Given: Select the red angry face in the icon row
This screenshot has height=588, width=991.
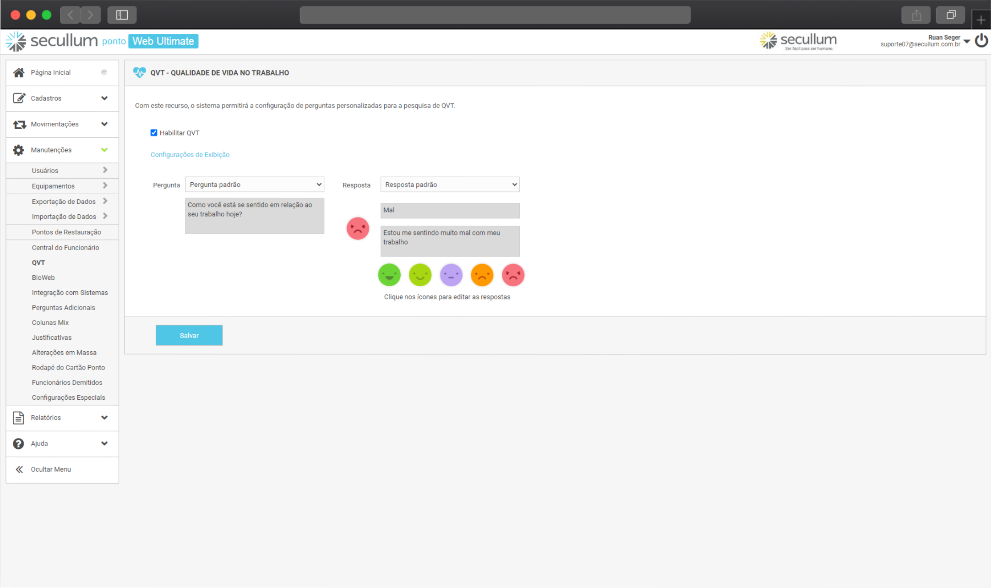Looking at the screenshot, I should 513,275.
